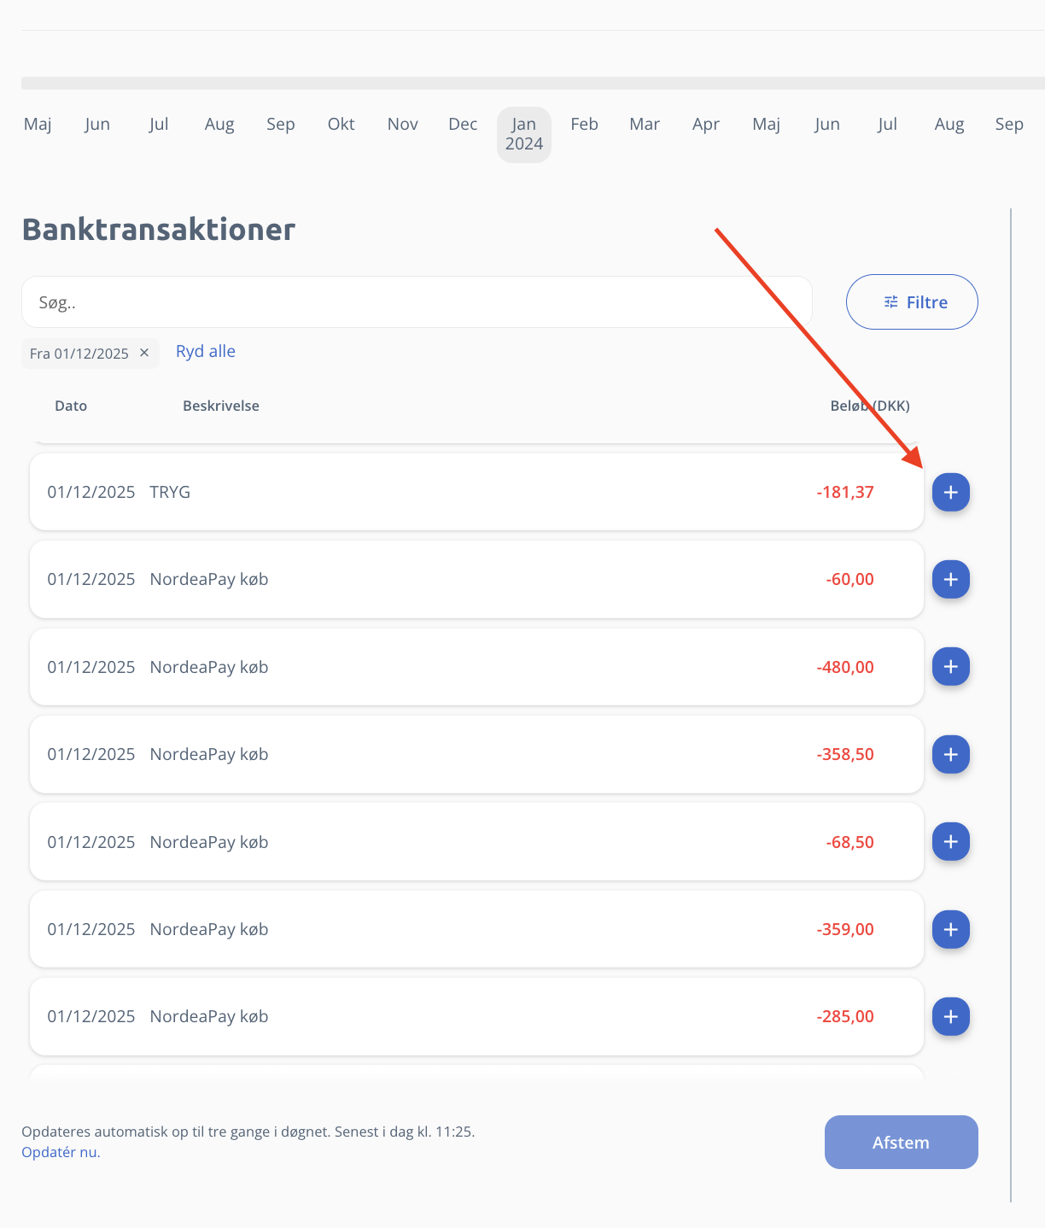The height and width of the screenshot is (1228, 1045).
Task: Click the plus icon for TRYG transaction
Action: pyautogui.click(x=950, y=493)
